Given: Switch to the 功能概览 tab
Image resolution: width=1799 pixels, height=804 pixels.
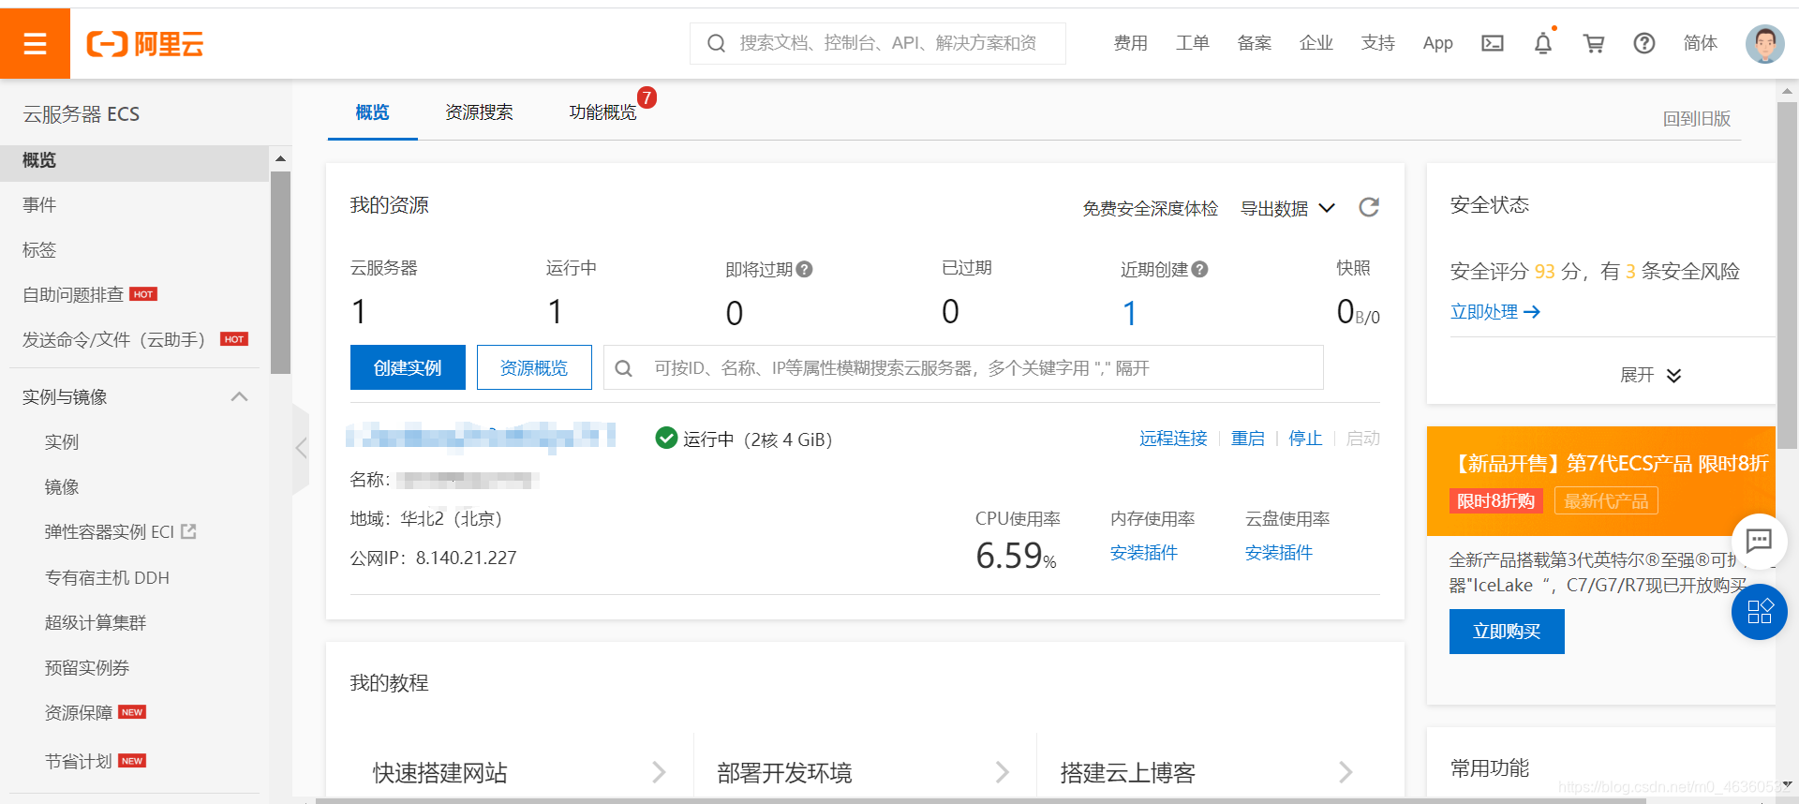Looking at the screenshot, I should pyautogui.click(x=602, y=112).
